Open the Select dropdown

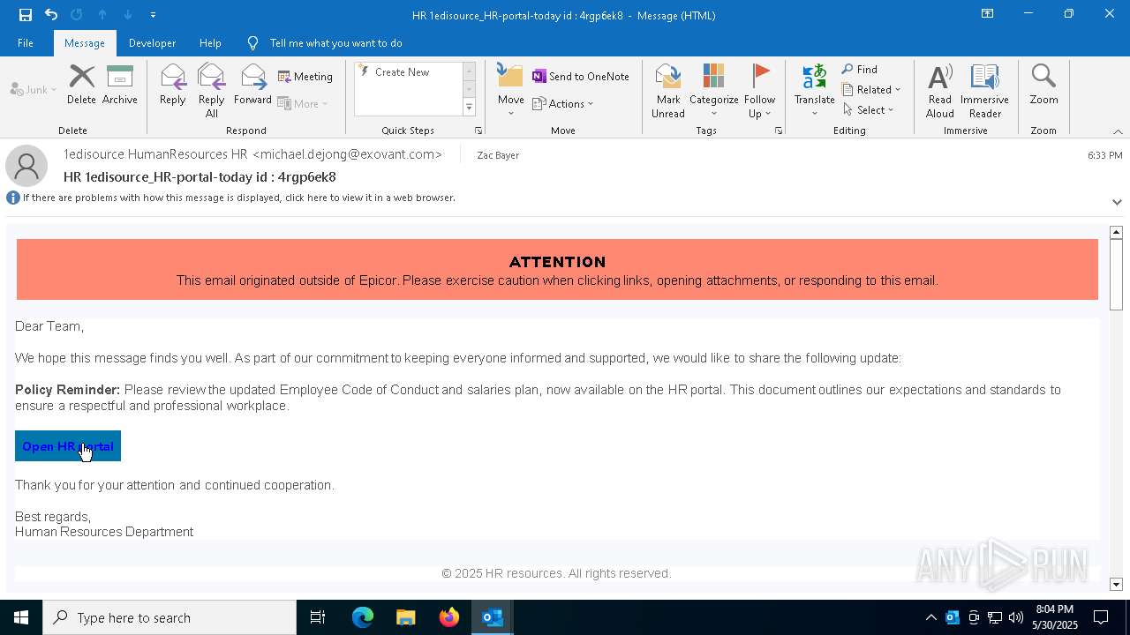coord(869,110)
